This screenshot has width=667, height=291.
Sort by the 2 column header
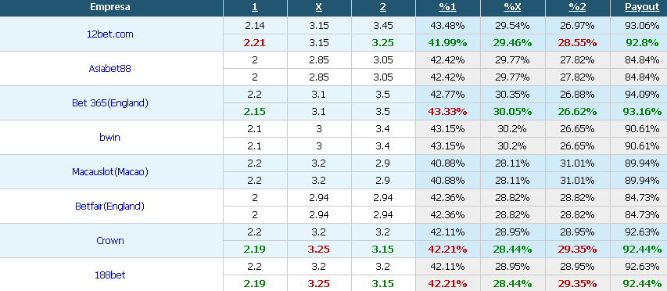click(x=383, y=7)
